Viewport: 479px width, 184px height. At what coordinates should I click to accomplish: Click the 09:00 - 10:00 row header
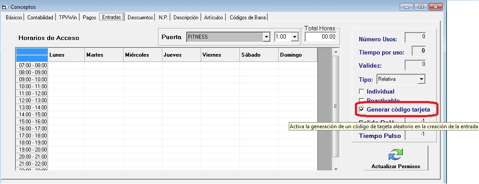point(32,79)
